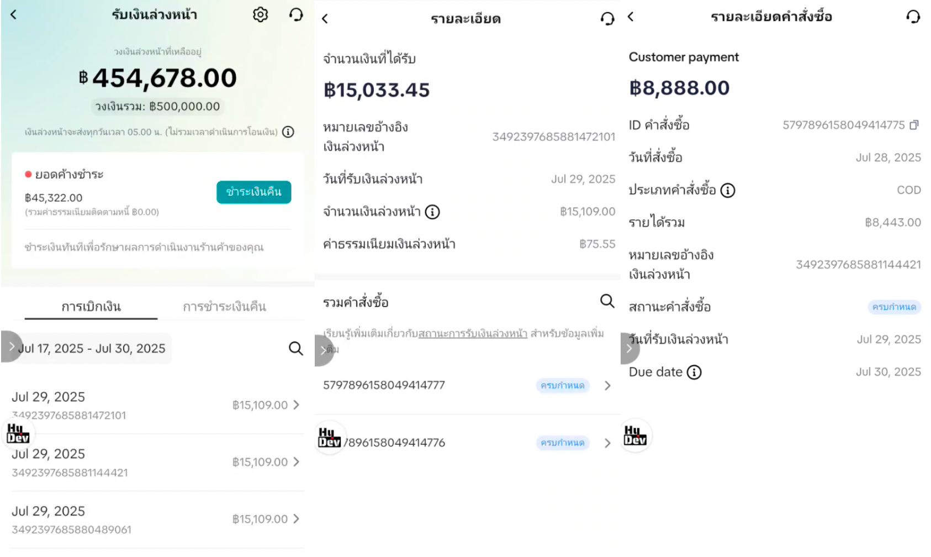This screenshot has width=931, height=557.
Task: Tap info icon beside the 05.00 น. notice
Action: click(x=288, y=132)
